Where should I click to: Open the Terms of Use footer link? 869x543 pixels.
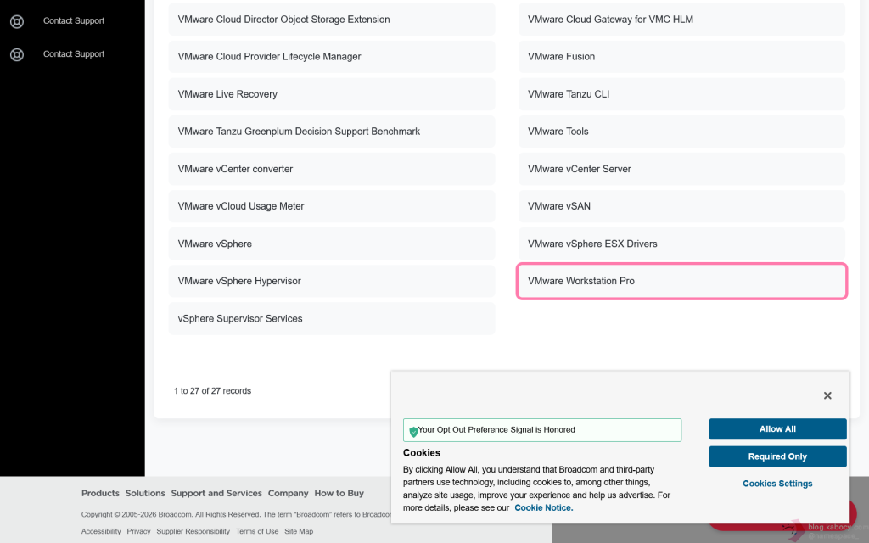pyautogui.click(x=257, y=531)
